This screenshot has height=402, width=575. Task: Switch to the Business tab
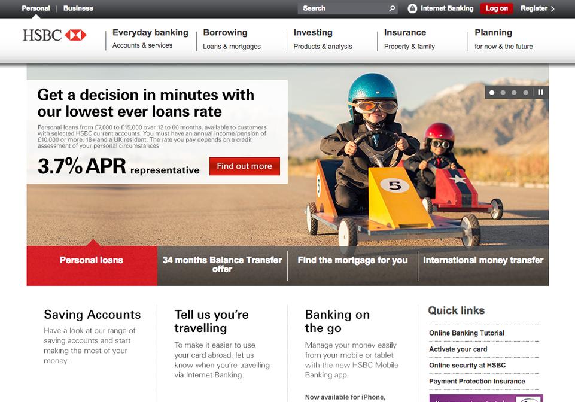pos(78,8)
